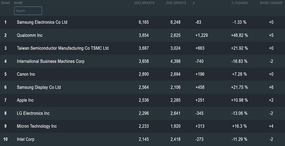Open the Qualcomm Inc entry

[x=30, y=35]
